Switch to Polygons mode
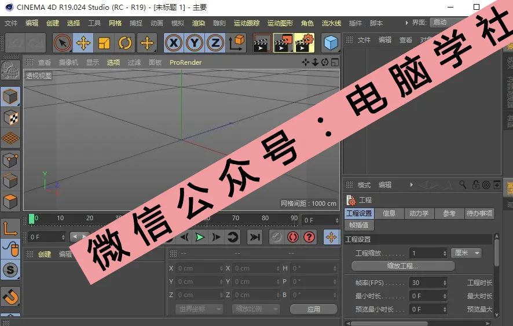513x326 pixels. (x=10, y=201)
